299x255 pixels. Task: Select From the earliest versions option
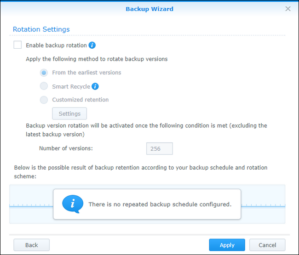coord(44,73)
